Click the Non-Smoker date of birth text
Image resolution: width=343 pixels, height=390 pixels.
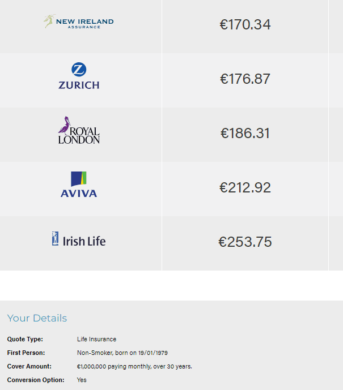pyautogui.click(x=122, y=353)
